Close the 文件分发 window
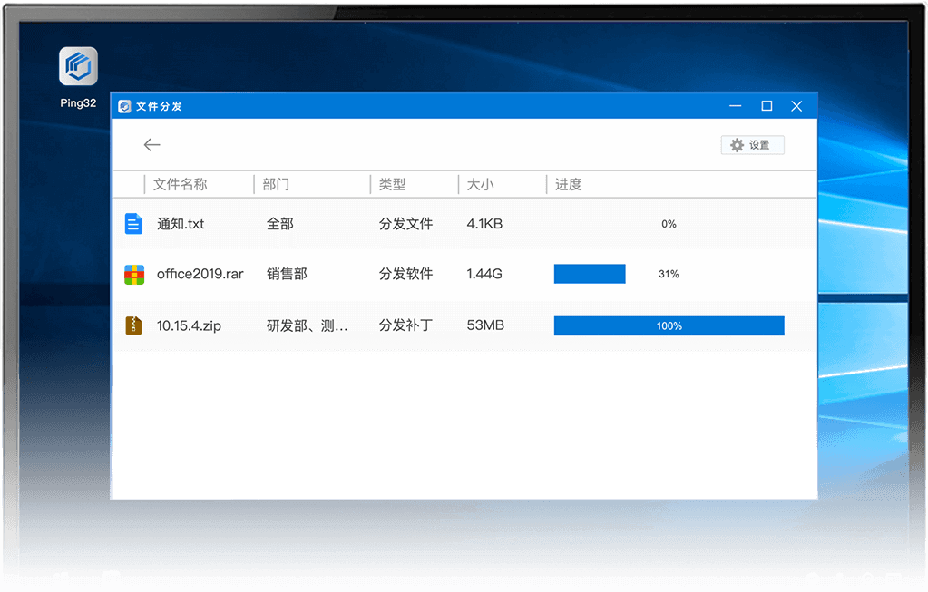 coord(796,106)
